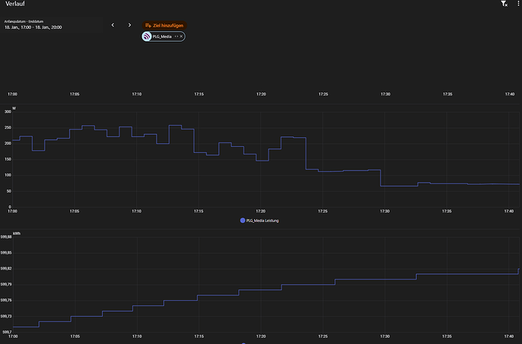The height and width of the screenshot is (344, 522).
Task: Remove the PLG_Media chip with its X
Action: pos(182,36)
